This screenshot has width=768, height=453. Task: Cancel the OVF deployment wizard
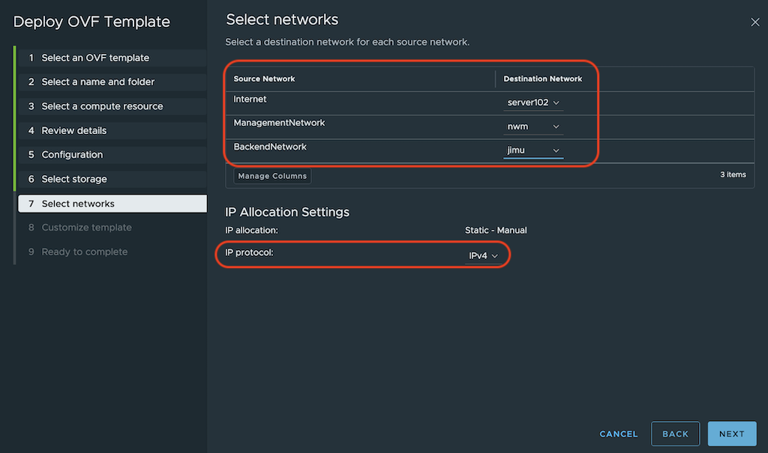click(x=619, y=434)
